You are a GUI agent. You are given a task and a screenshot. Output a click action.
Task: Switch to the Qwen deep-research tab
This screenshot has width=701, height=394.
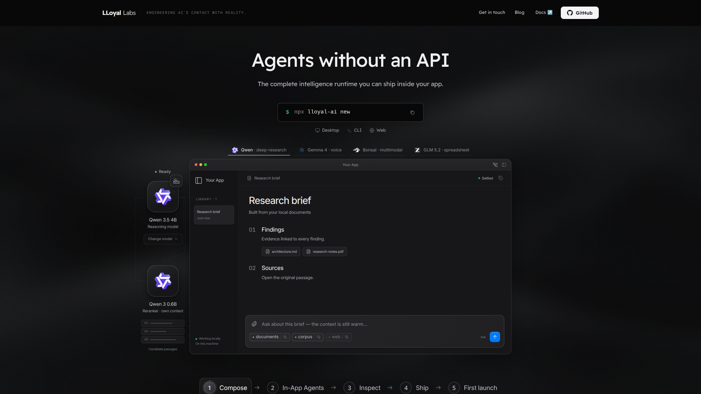point(259,150)
